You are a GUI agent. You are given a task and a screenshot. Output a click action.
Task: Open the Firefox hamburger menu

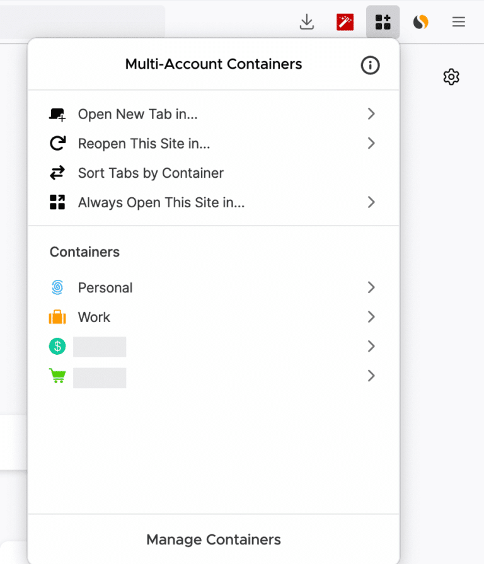458,22
